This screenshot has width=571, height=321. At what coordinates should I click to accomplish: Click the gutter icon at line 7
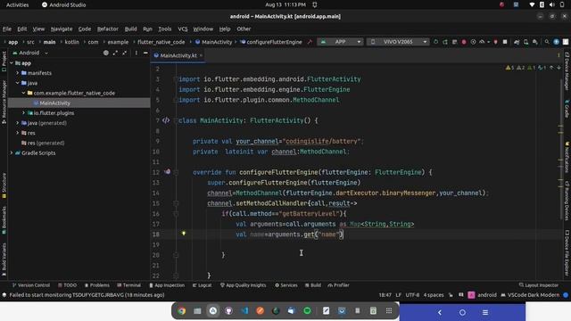click(x=166, y=120)
